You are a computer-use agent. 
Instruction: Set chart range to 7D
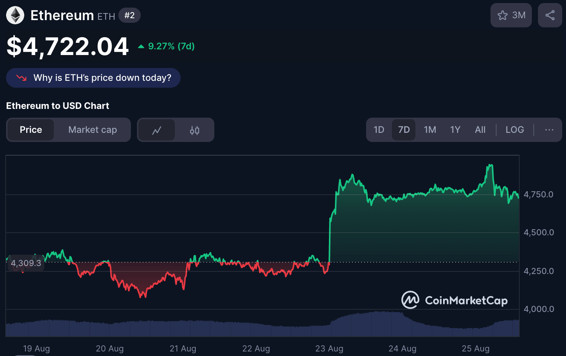pyautogui.click(x=404, y=130)
